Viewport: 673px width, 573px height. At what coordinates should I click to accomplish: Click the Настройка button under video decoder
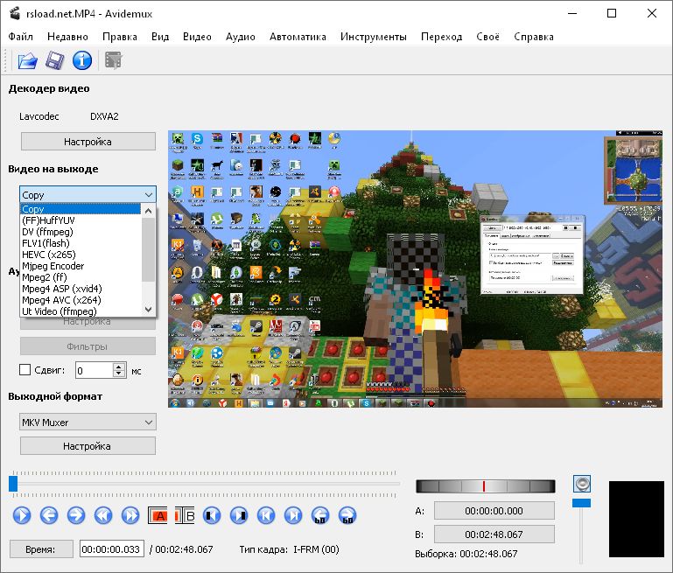(88, 141)
